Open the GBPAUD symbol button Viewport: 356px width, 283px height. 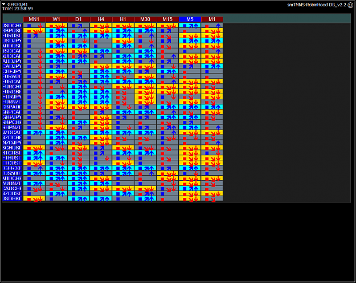coord(13,107)
